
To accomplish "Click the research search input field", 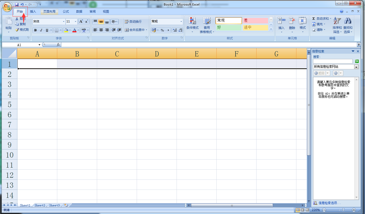I will pos(333,61).
